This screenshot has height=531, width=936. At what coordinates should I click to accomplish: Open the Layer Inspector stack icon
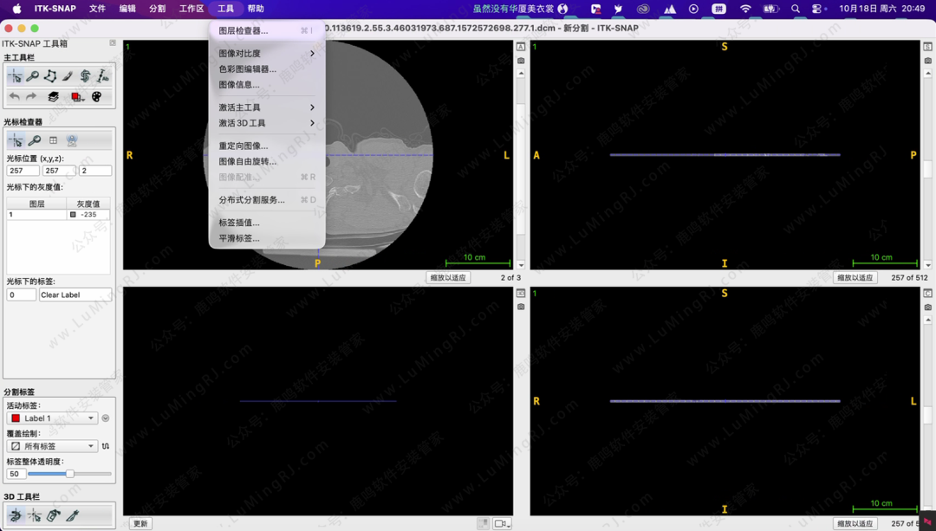53,97
